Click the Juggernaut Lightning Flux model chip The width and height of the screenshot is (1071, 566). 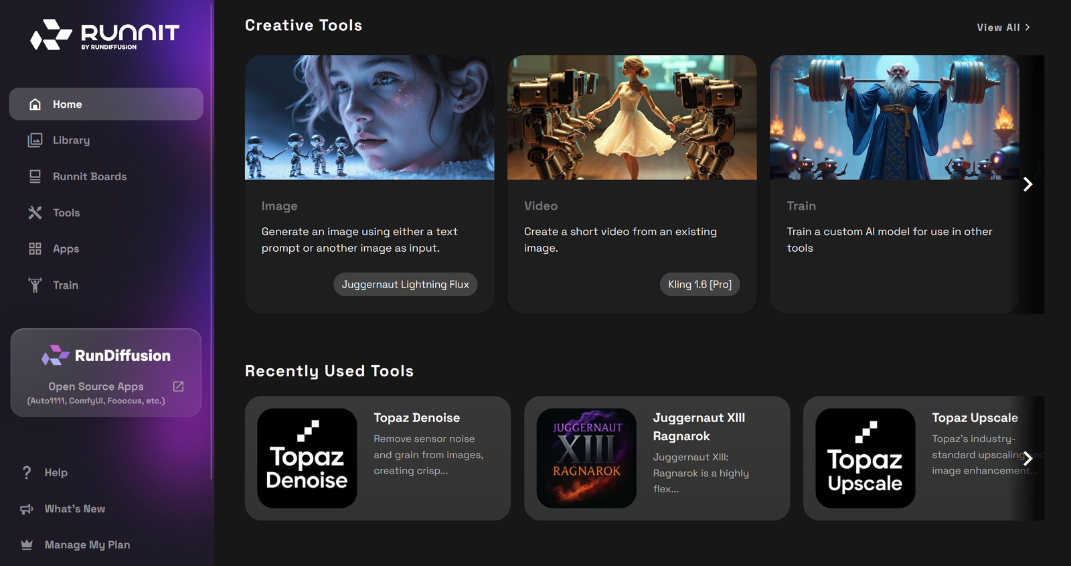coord(406,284)
